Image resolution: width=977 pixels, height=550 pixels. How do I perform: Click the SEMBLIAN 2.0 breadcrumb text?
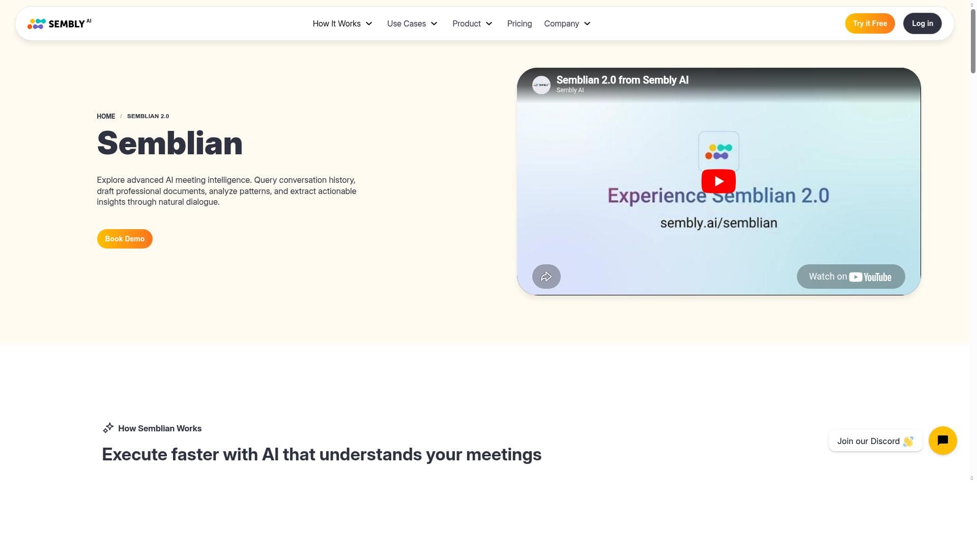tap(148, 116)
